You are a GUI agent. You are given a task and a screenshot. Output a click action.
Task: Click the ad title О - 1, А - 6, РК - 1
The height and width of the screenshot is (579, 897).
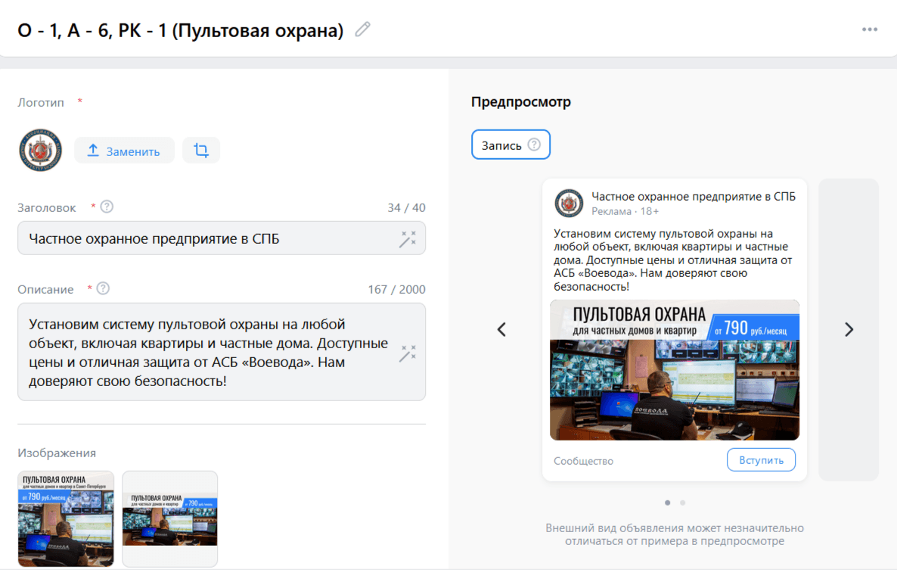click(x=181, y=30)
